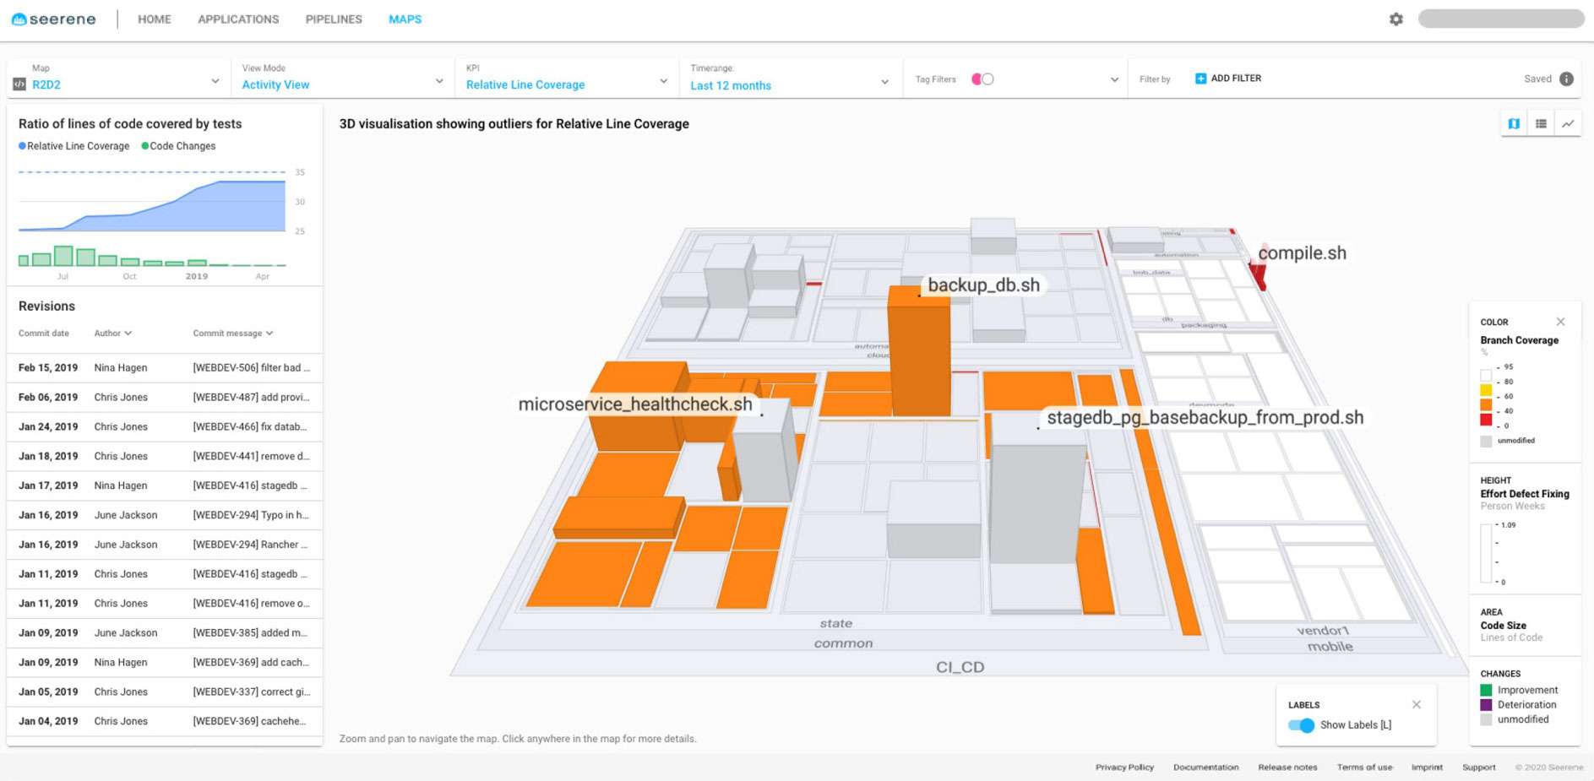
Task: Click the Commit date column header
Action: (x=44, y=334)
